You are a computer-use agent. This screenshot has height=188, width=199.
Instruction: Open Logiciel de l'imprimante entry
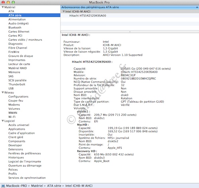point(25,162)
